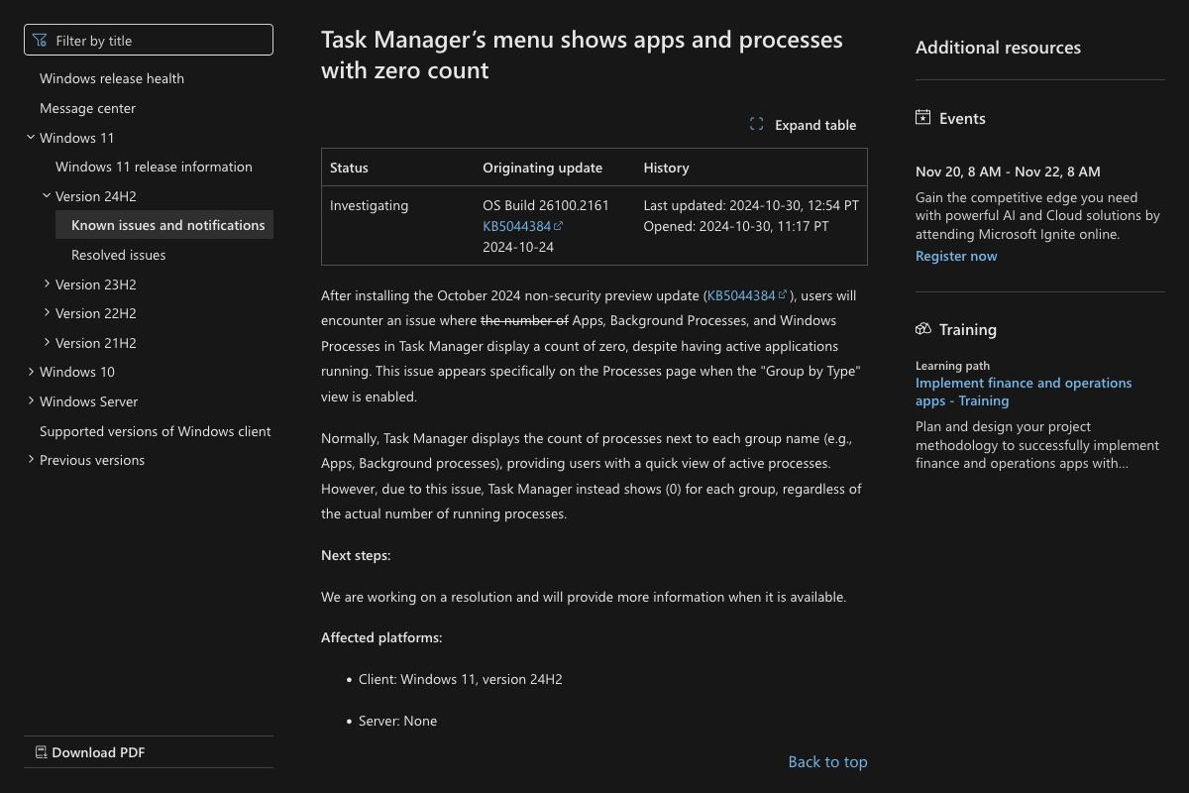Click the Status column header
This screenshot has width=1189, height=793.
349,168
